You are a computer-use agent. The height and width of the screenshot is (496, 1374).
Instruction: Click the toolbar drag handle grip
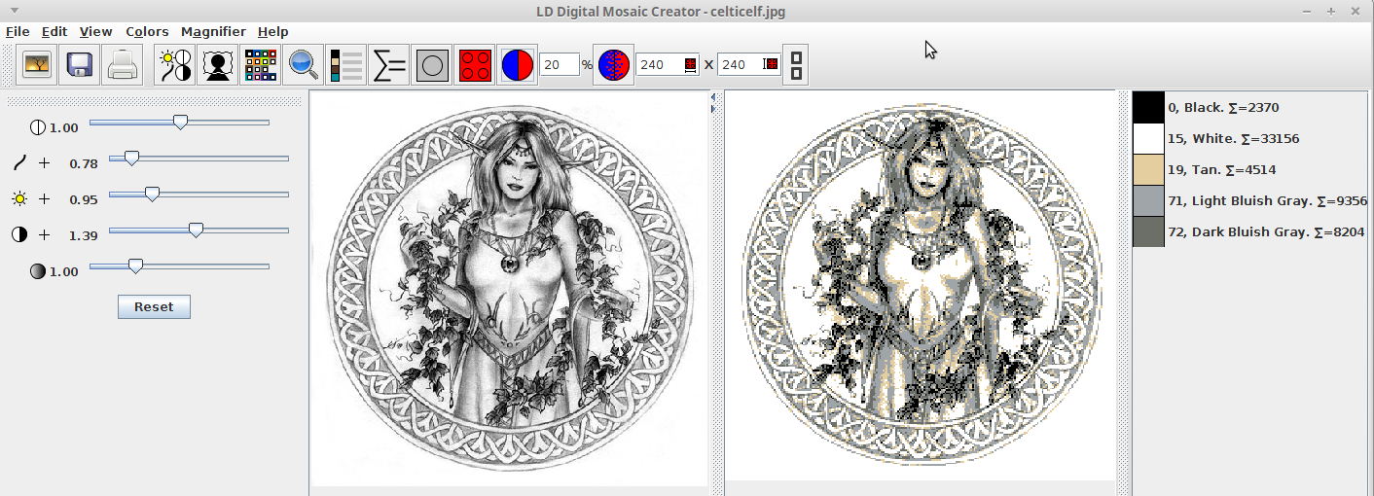click(x=10, y=65)
